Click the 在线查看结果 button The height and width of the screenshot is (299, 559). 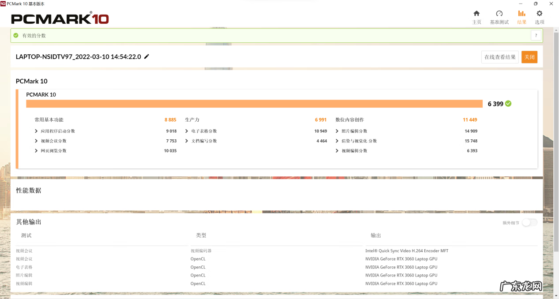(x=499, y=57)
